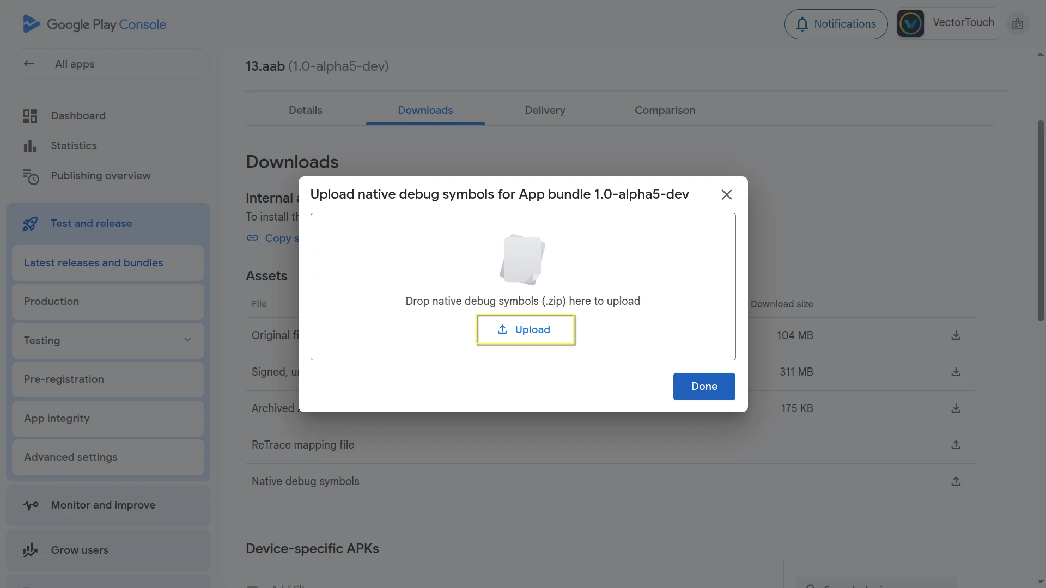Switch to the Delivery tab
Image resolution: width=1046 pixels, height=588 pixels.
[545, 111]
